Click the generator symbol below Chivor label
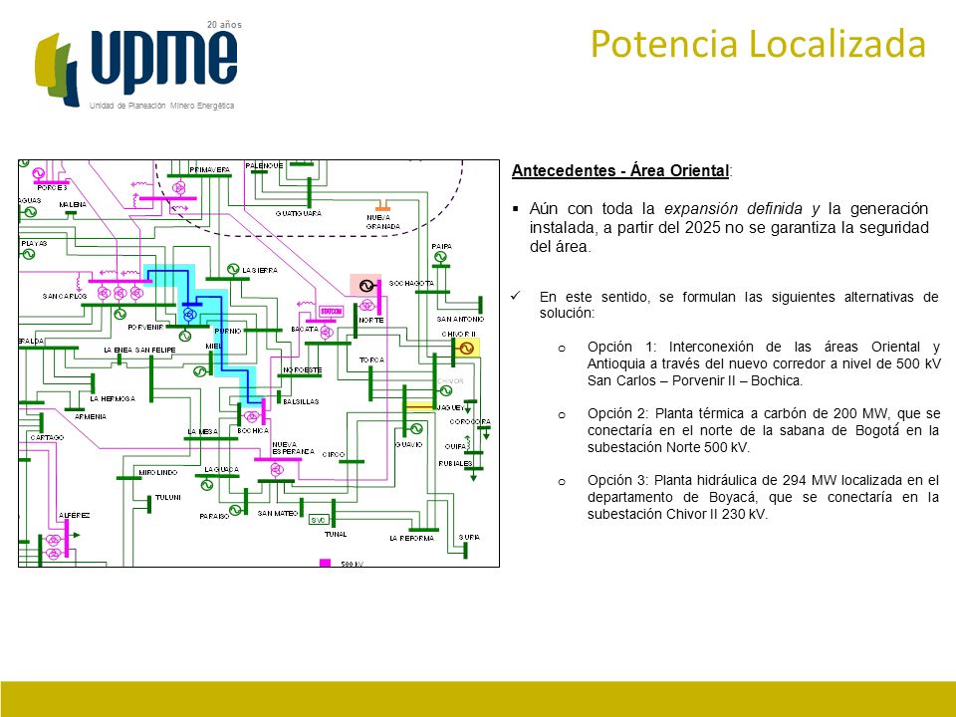This screenshot has height=717, width=956. pyautogui.click(x=446, y=390)
